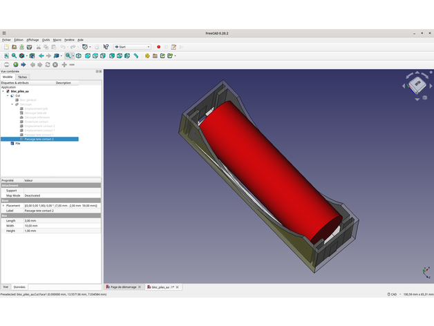Image resolution: width=434 pixels, height=326 pixels.
Task: Open the Page de démarrage tab
Action: pos(122,287)
